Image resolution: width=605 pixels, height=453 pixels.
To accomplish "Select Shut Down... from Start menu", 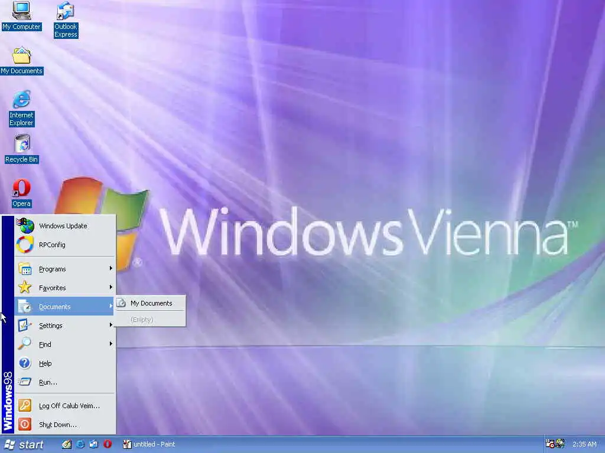I will (65, 424).
